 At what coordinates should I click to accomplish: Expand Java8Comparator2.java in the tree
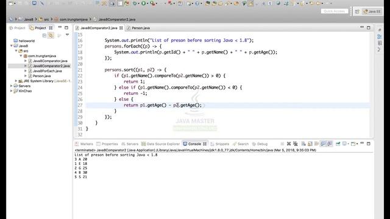tap(26, 66)
